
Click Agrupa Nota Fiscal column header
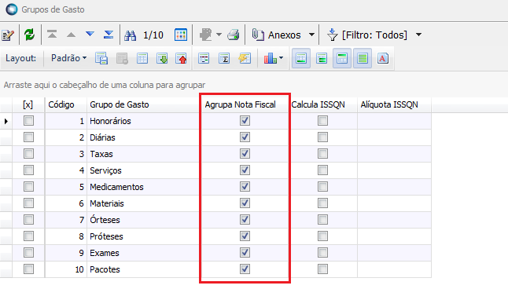[245, 105]
